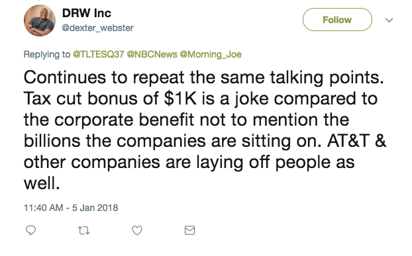Like the tweet with the heart icon
The width and height of the screenshot is (412, 256).
pos(137,230)
